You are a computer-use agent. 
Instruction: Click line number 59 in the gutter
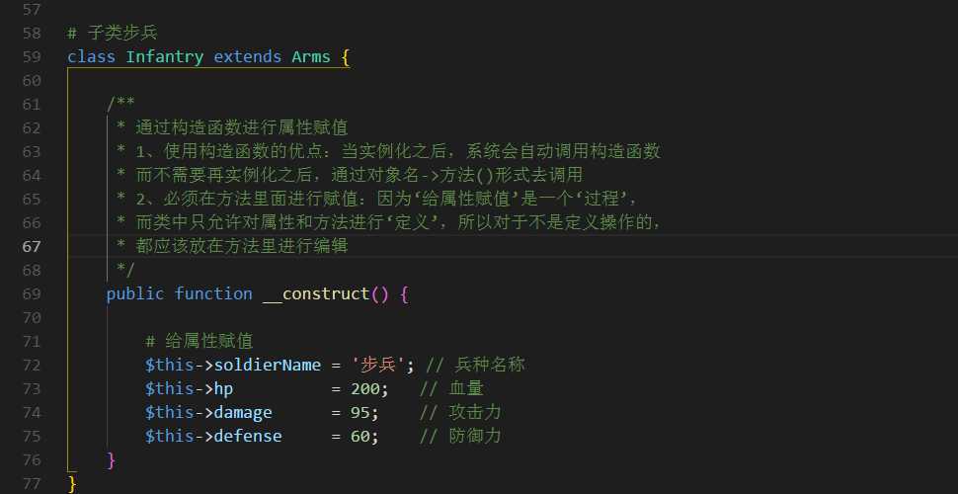[32, 57]
